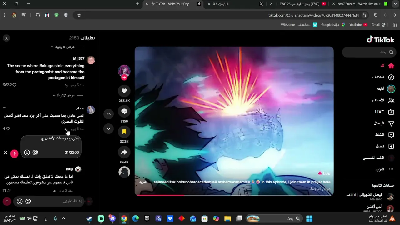Open Discord from the taskbar

pyautogui.click(x=112, y=218)
